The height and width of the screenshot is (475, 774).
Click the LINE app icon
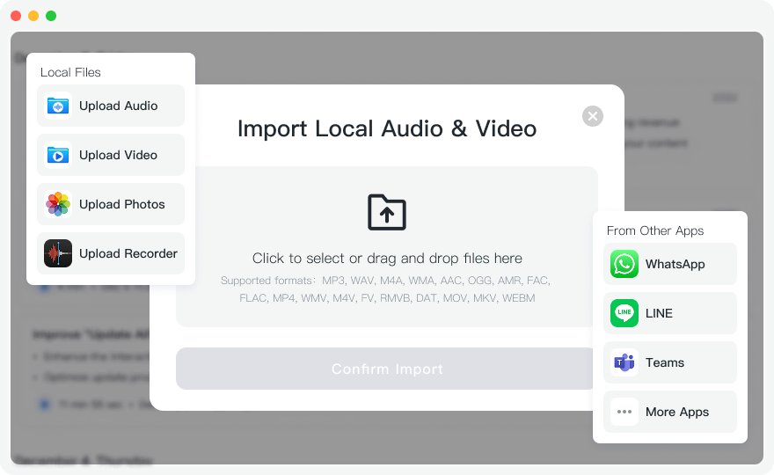tap(624, 313)
